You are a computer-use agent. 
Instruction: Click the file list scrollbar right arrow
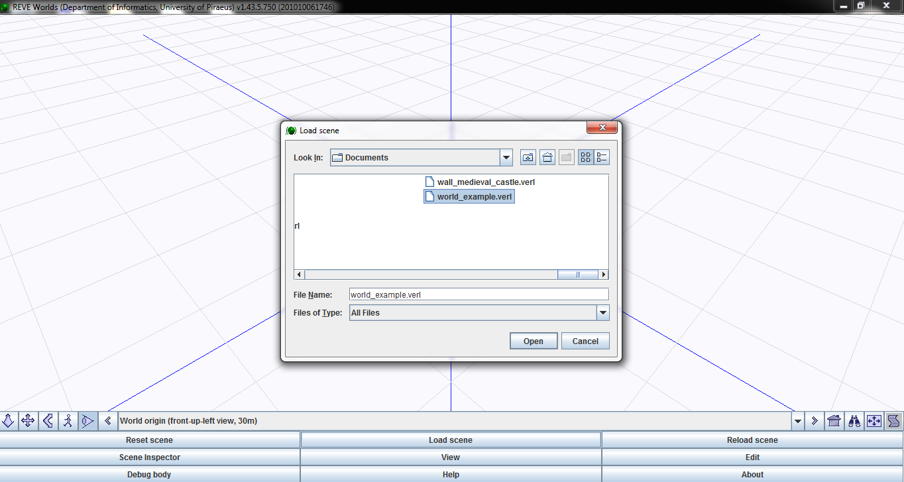[x=603, y=274]
